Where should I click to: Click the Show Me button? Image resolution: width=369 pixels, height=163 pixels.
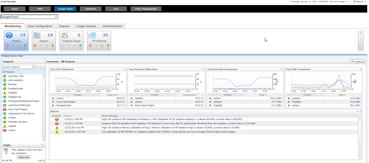click(24, 157)
